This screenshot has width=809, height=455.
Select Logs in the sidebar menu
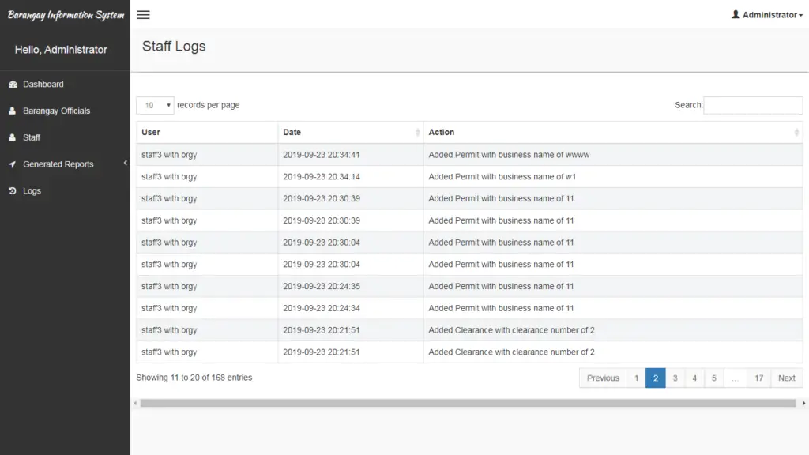pyautogui.click(x=32, y=190)
